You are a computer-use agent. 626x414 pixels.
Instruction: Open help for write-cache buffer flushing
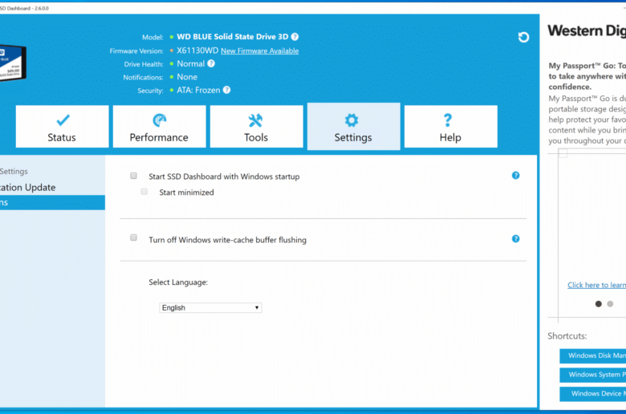coord(516,239)
